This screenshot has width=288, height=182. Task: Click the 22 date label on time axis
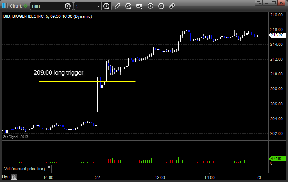point(98,177)
